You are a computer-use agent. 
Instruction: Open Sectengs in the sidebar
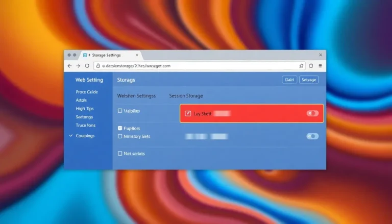pos(84,117)
